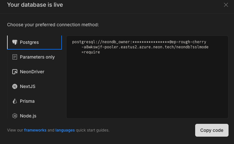
Task: Click the masked password asterisks in connection string
Action: [x=151, y=42]
